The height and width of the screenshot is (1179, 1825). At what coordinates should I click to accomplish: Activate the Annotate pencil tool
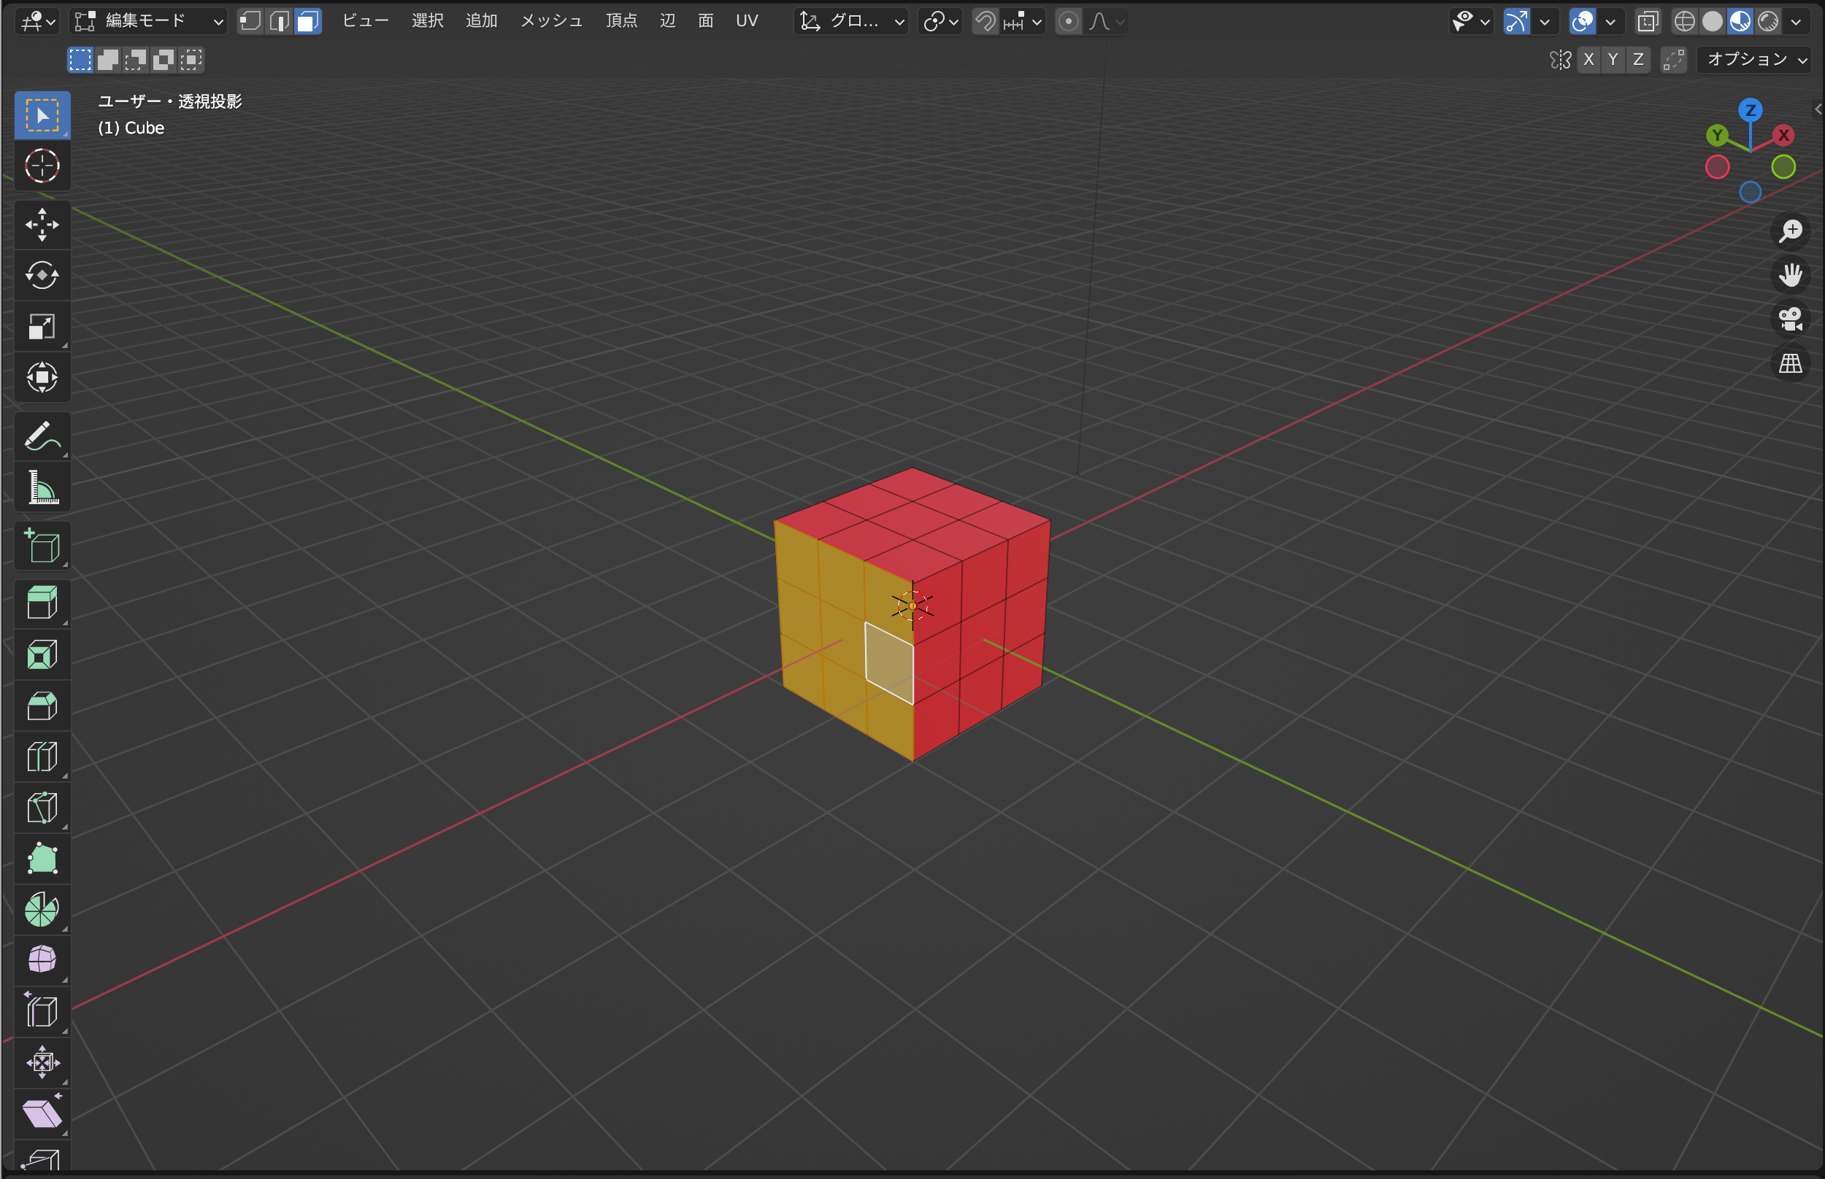tap(42, 436)
